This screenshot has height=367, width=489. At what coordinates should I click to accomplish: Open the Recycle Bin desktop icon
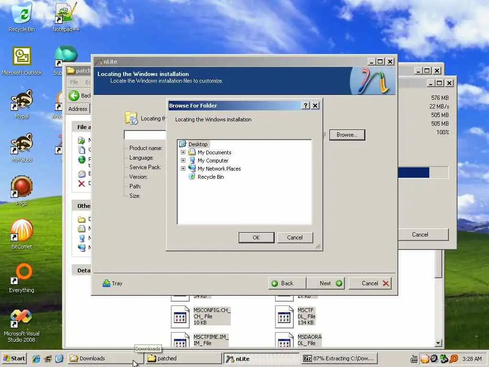21,17
